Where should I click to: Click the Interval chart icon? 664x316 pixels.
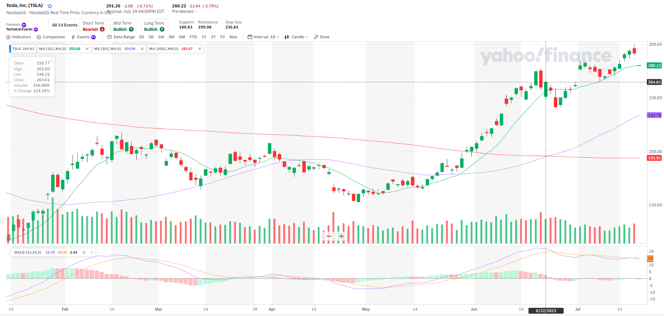250,37
